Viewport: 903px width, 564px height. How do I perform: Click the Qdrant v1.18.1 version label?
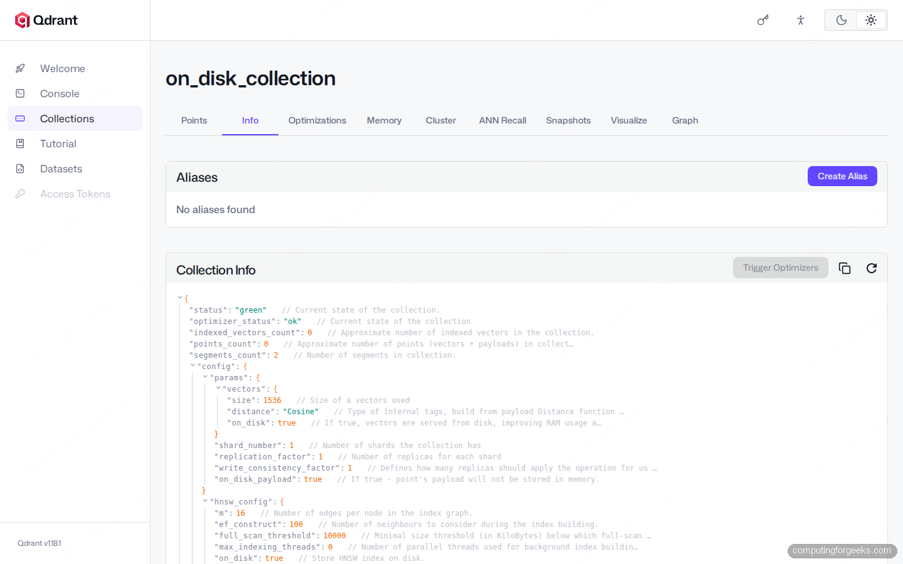tap(40, 543)
